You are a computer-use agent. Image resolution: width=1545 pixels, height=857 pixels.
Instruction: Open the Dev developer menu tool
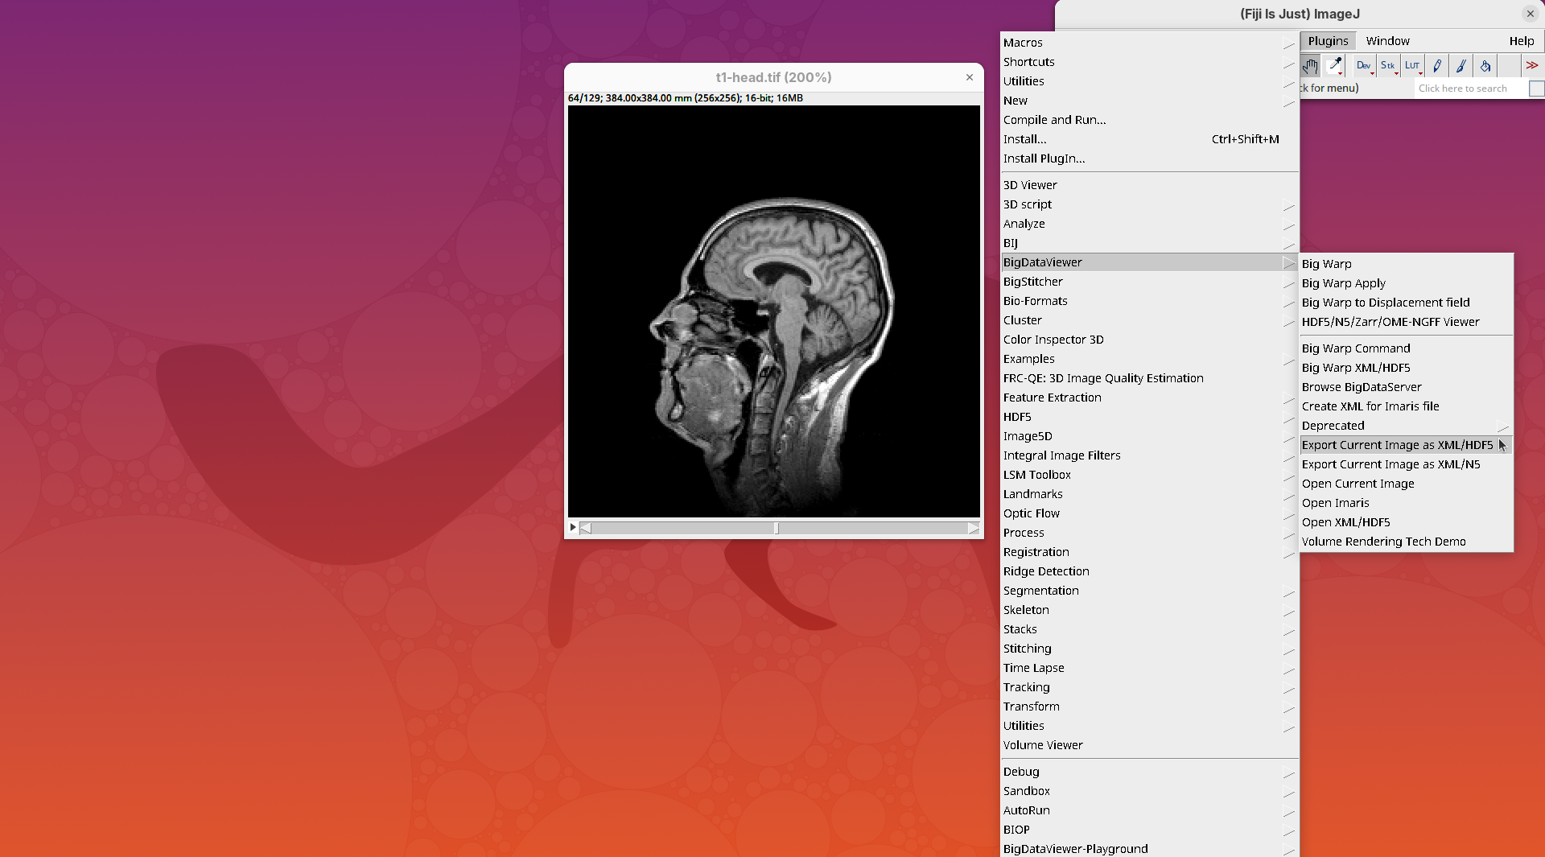click(x=1363, y=66)
